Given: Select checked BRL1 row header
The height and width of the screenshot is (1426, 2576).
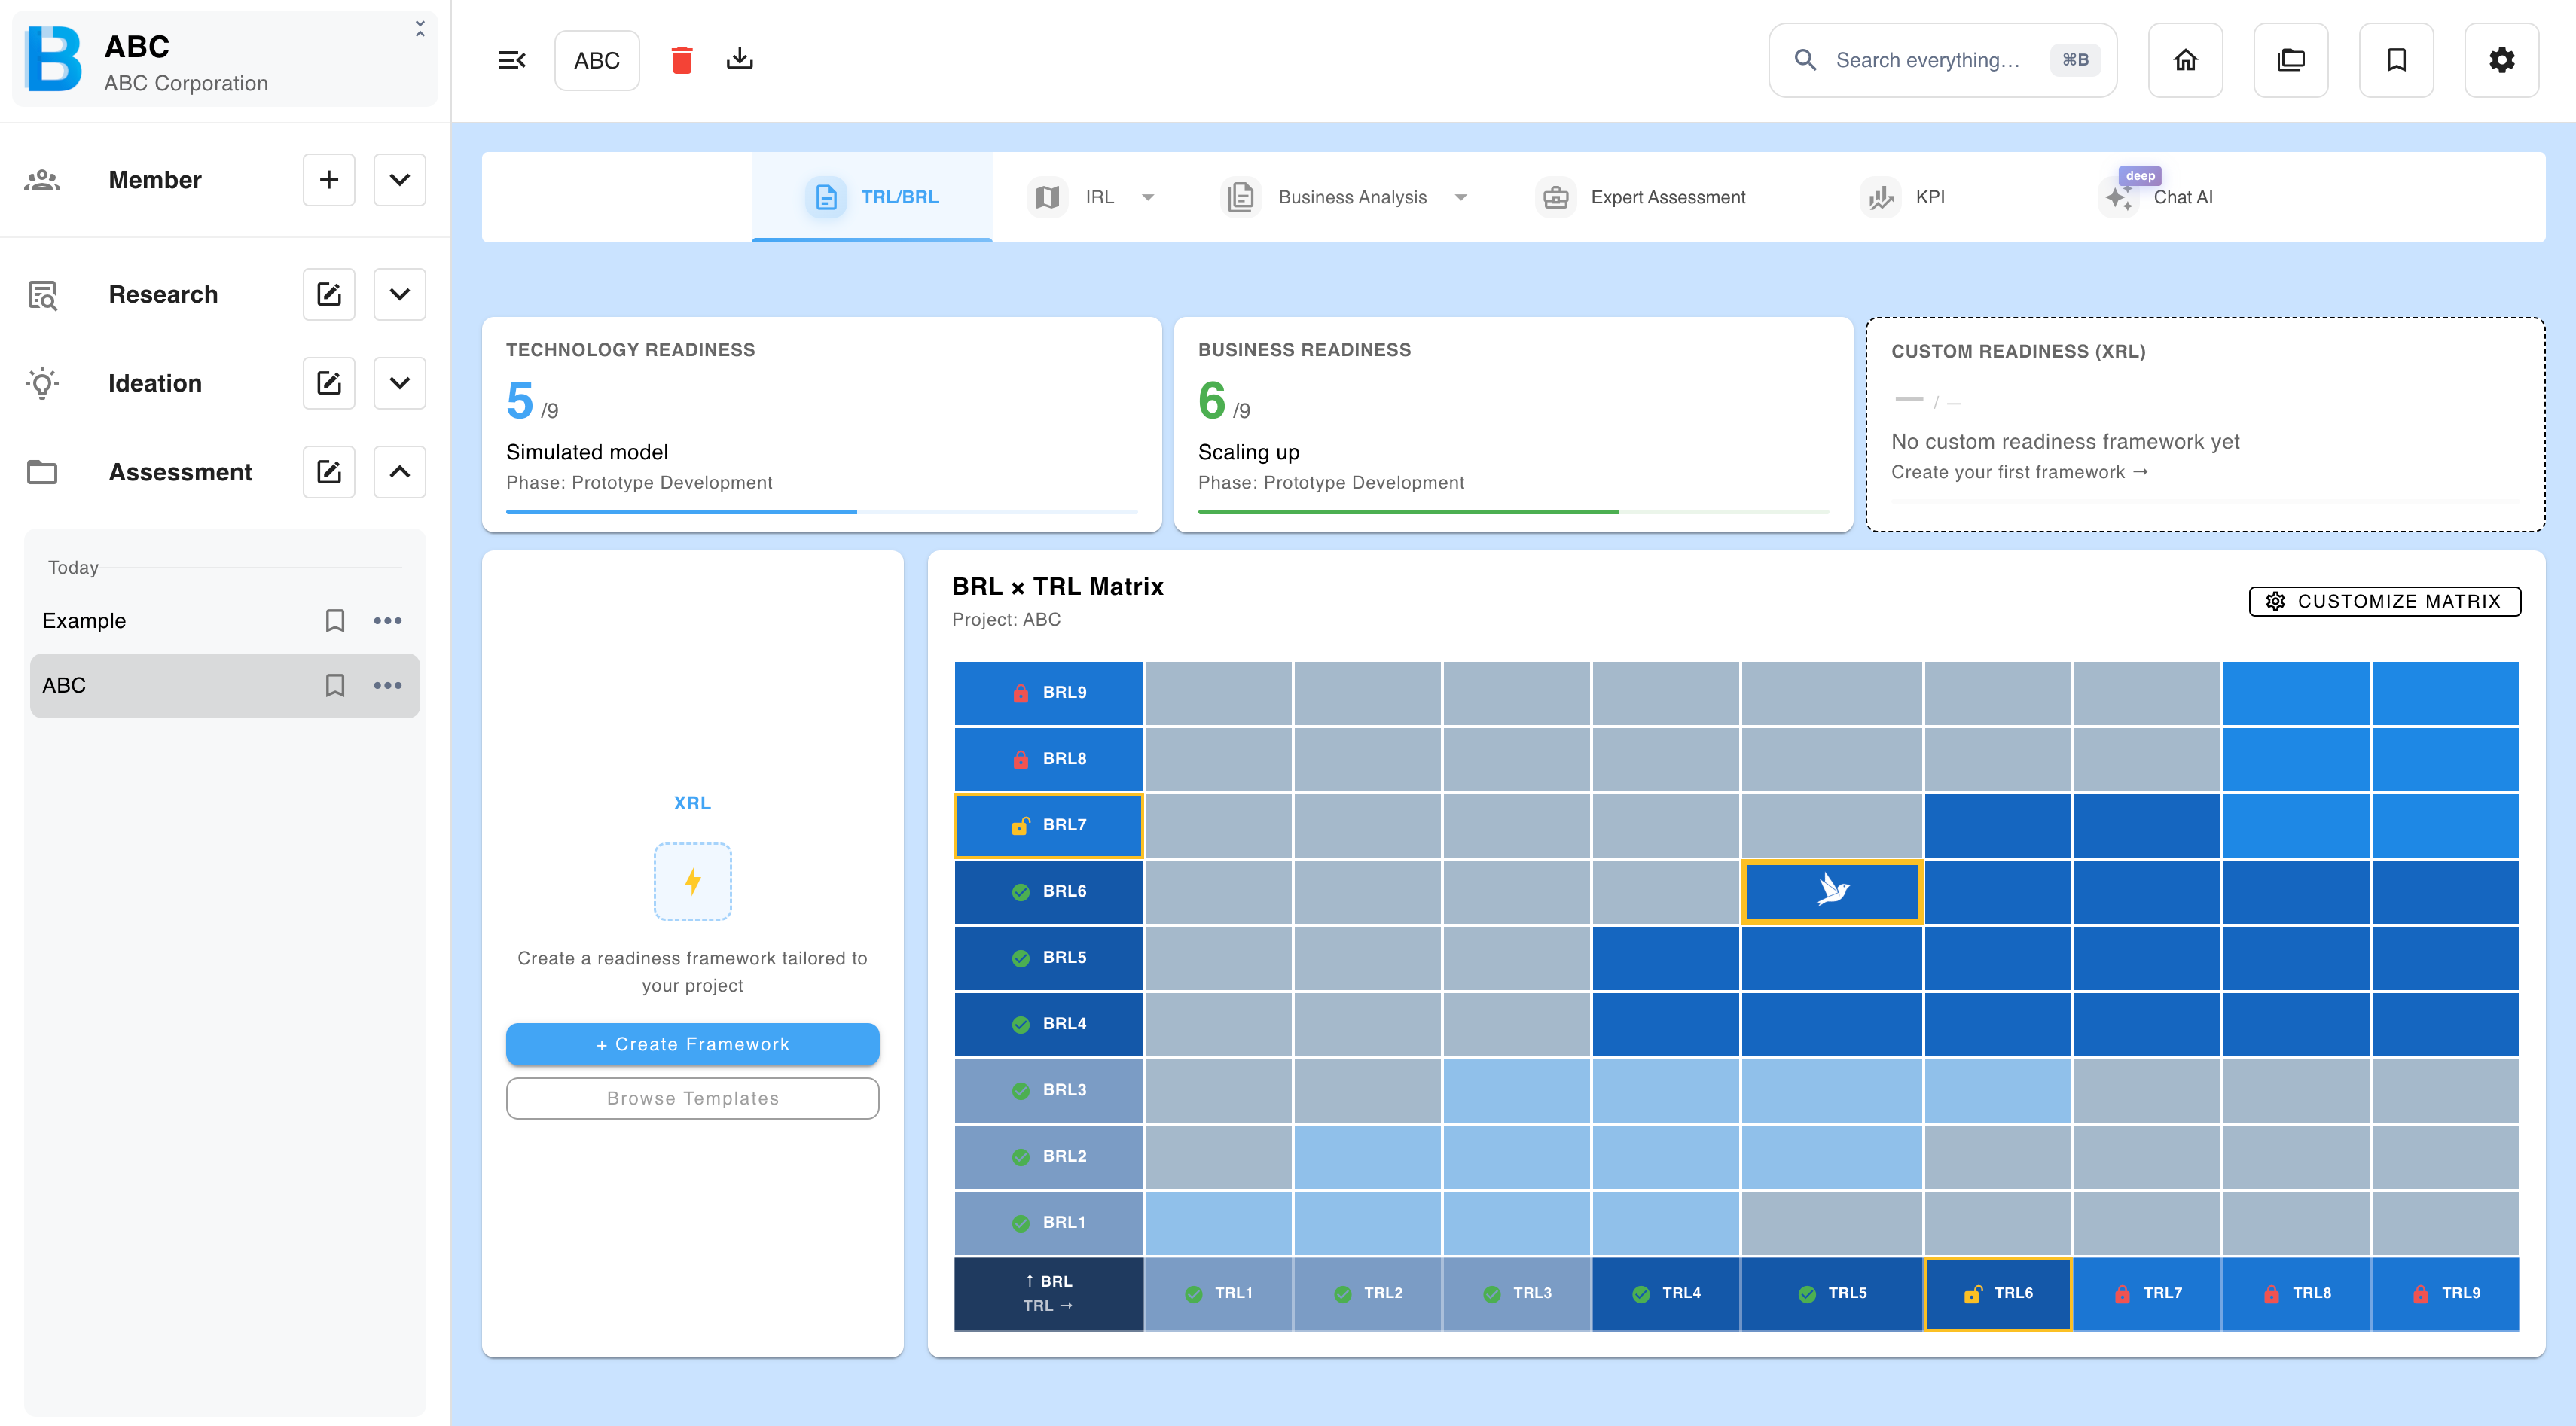Looking at the screenshot, I should click(x=1048, y=1222).
